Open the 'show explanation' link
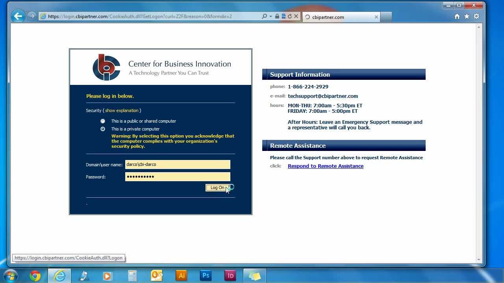The height and width of the screenshot is (283, 504). [122, 110]
